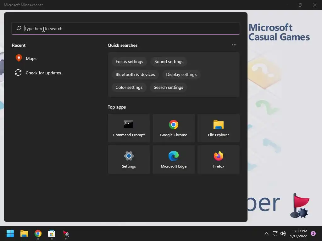Select Focus settings quick search
The width and height of the screenshot is (322, 241).
point(129,62)
